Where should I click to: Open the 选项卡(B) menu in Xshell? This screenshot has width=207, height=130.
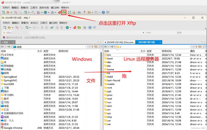tap(44, 8)
